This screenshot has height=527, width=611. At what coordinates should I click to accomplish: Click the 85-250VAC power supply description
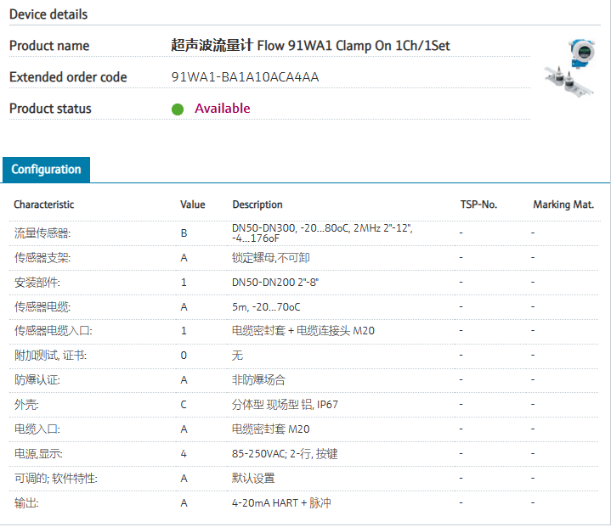[x=285, y=454]
